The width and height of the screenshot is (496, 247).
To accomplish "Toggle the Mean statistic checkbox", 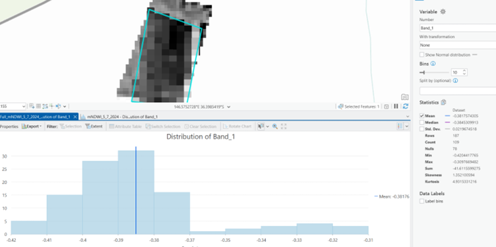I will [x=421, y=116].
